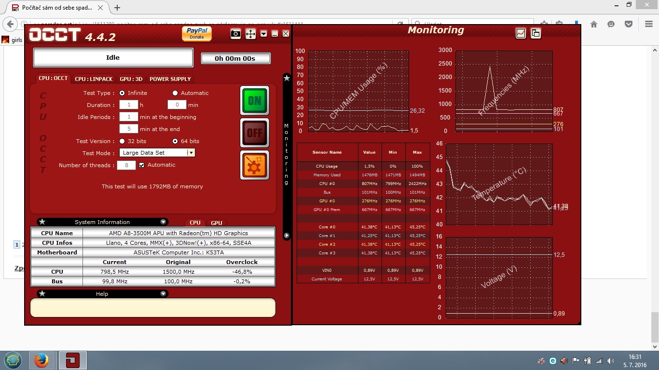Click the Frequencies graph
Image resolution: width=659 pixels, height=370 pixels.
(504, 91)
